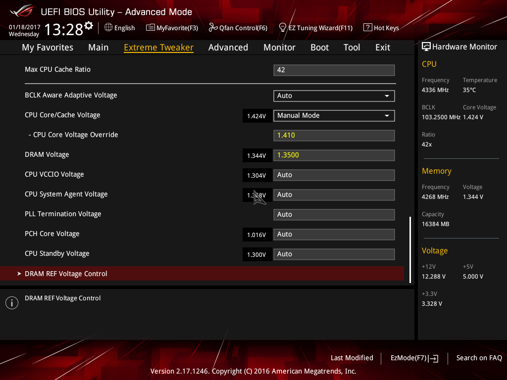Click the Max CPU Cache Ratio field
Screen dimensions: 507x380
pos(334,70)
